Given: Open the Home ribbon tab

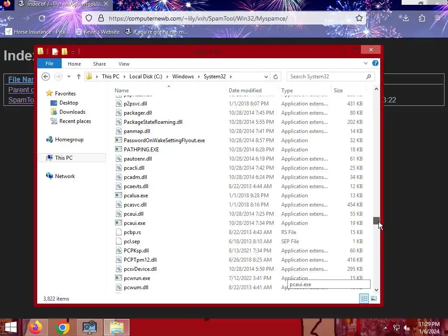Looking at the screenshot, I should click(74, 64).
